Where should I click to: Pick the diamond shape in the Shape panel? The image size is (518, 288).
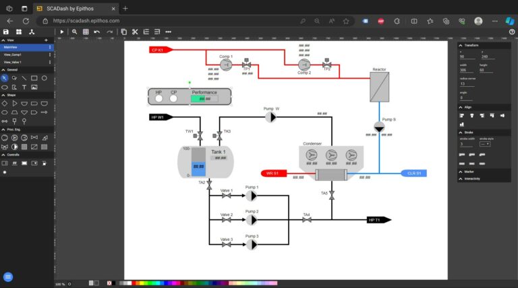click(4, 104)
